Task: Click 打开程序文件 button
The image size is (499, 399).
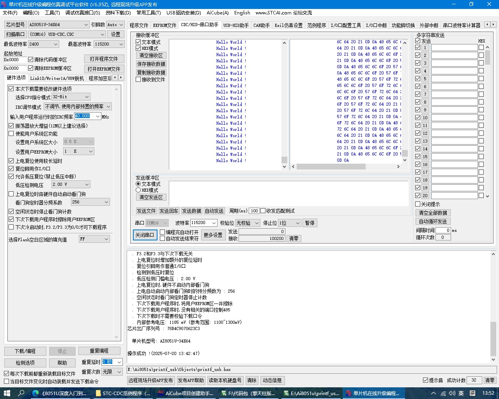Action: coord(104,59)
